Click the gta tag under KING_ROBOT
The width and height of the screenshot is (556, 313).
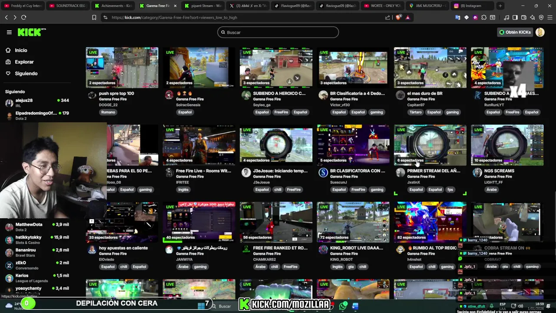tap(351, 267)
